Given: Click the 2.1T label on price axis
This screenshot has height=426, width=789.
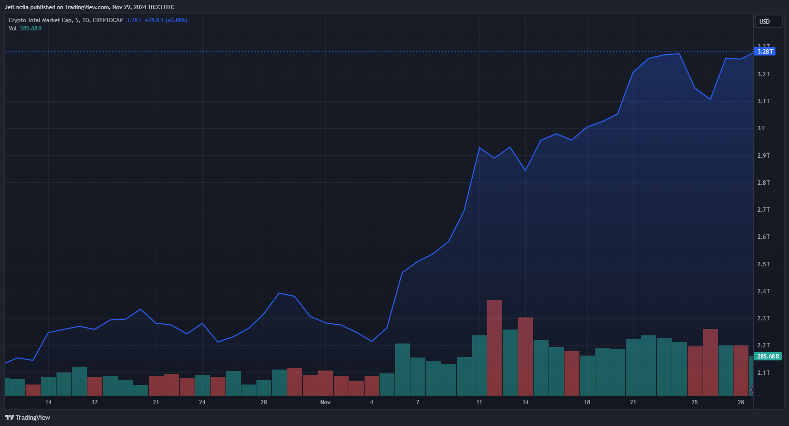Looking at the screenshot, I should 763,373.
